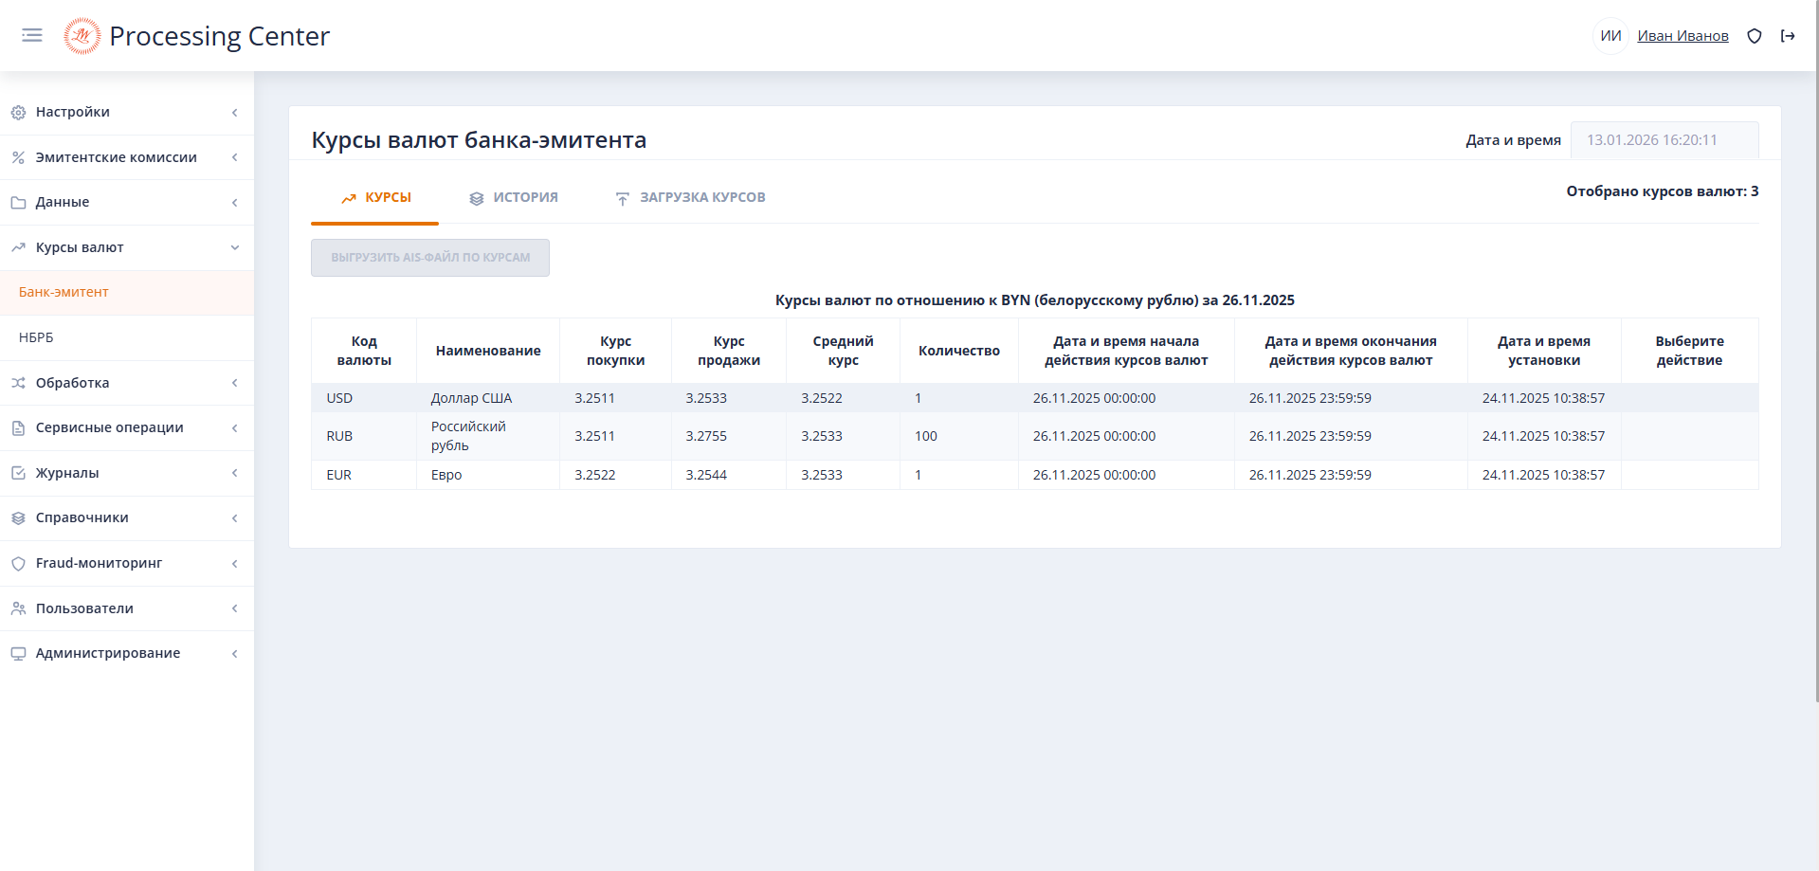Select the НБРБ submenu item

tap(36, 337)
